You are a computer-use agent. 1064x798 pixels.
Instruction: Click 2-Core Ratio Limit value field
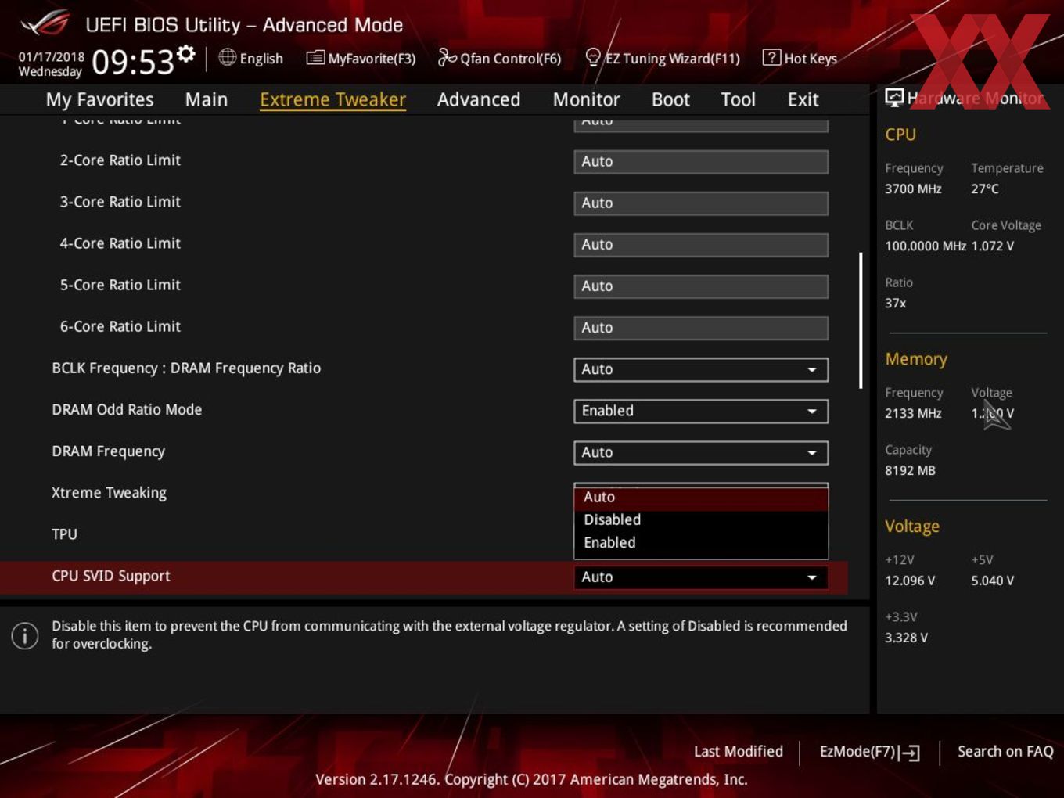click(701, 161)
